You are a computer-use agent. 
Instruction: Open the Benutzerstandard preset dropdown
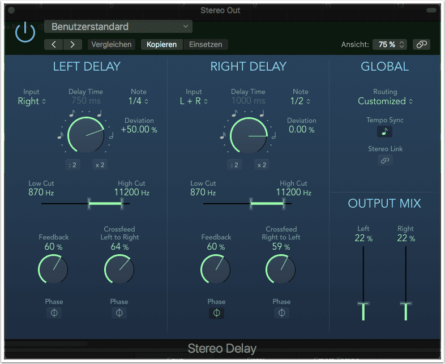pyautogui.click(x=118, y=27)
